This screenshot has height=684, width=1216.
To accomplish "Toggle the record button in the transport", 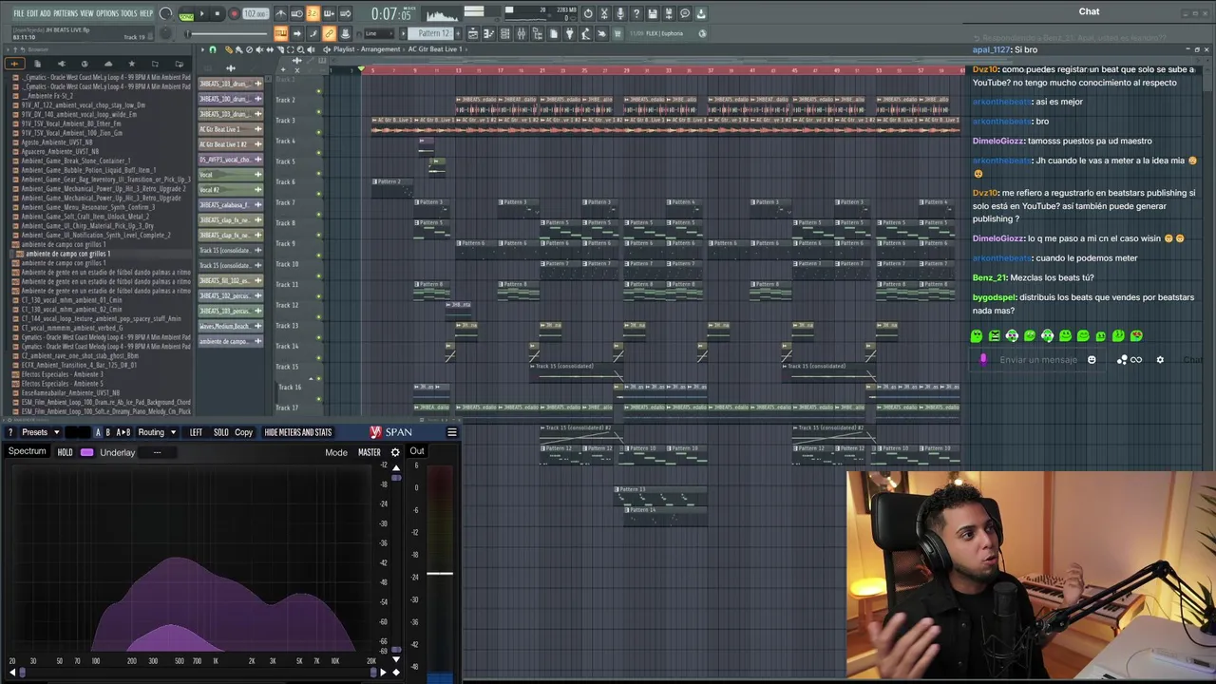I will click(x=234, y=14).
